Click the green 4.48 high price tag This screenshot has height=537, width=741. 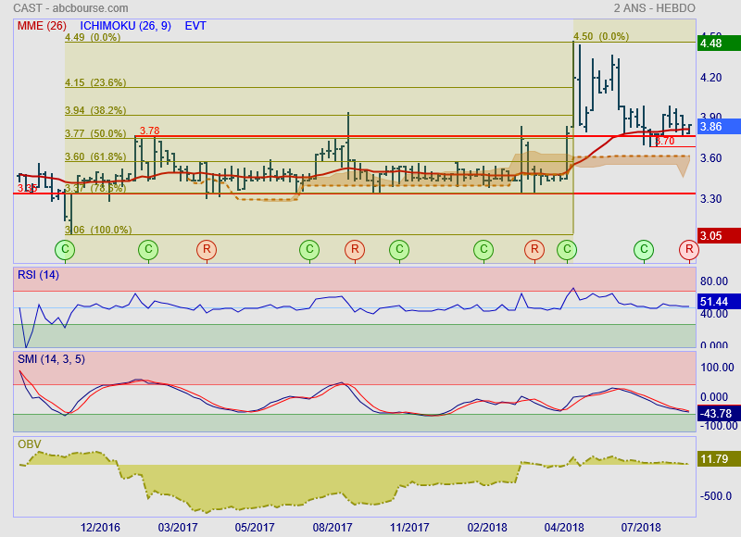pos(718,43)
